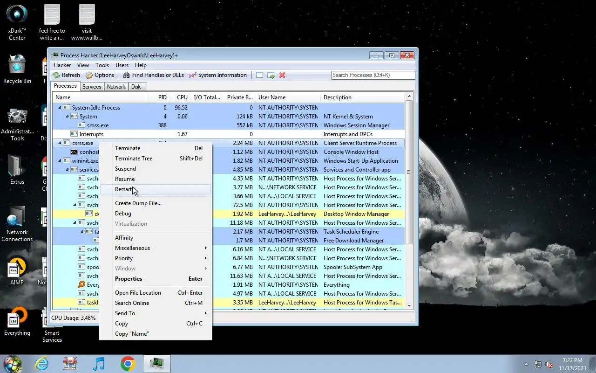Choose Terminate from the context menu
The image size is (596, 373).
click(x=156, y=148)
